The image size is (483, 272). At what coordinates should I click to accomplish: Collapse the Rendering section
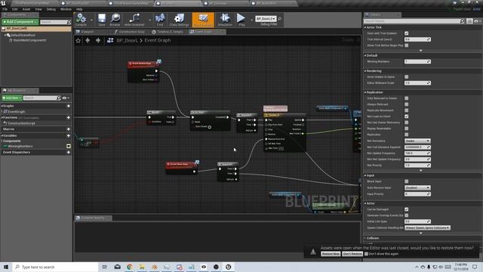point(365,71)
